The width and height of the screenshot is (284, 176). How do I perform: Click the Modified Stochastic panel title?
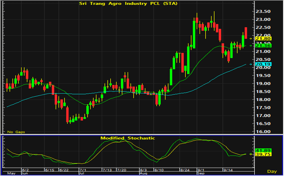point(128,138)
